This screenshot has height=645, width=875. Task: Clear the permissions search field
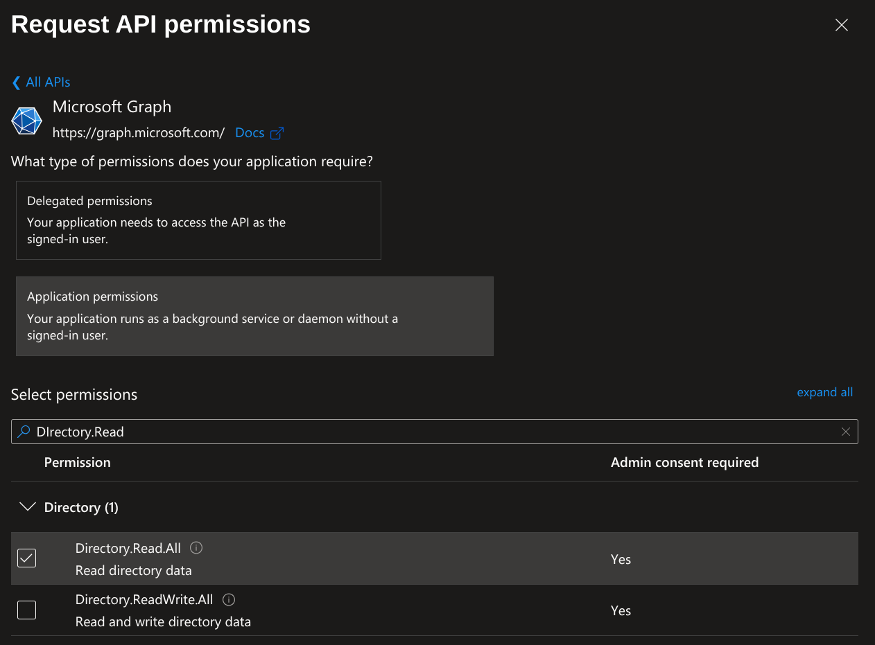[x=845, y=432]
